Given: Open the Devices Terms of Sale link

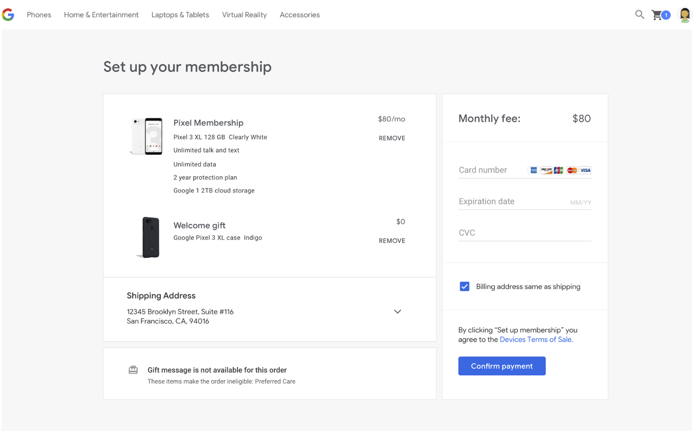Looking at the screenshot, I should tap(536, 339).
